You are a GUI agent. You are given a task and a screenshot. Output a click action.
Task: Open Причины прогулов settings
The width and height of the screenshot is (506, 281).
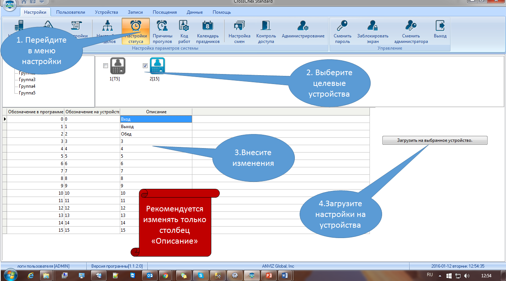pyautogui.click(x=162, y=31)
